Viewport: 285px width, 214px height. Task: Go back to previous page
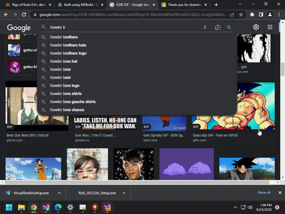pos(6,14)
